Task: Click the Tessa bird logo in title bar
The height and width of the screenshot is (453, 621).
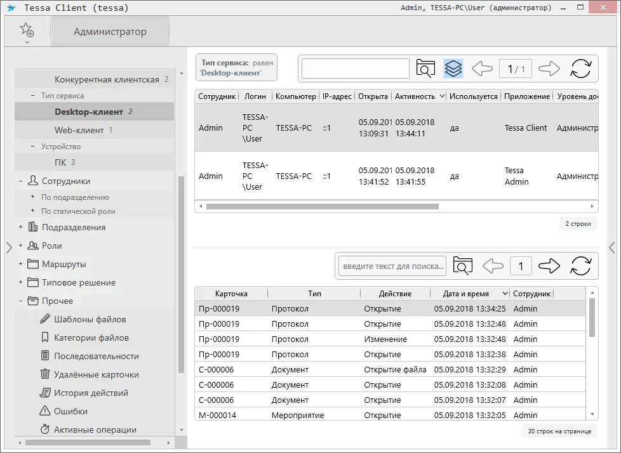Action: 11,8
